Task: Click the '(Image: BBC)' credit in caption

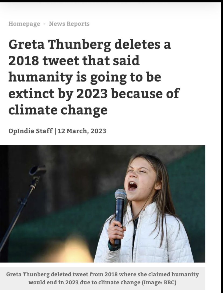Action: [x=159, y=282]
